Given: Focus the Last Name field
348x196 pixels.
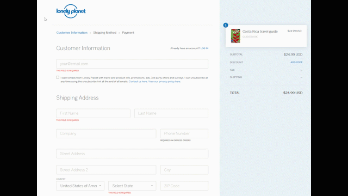Looking at the screenshot, I should point(171,113).
